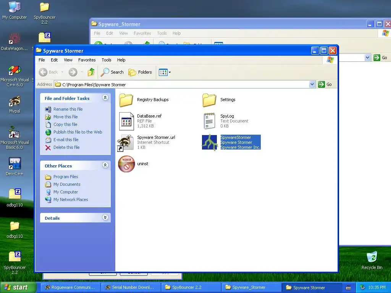Open the File menu in Spyware Stormer
391x293 pixels.
point(42,60)
